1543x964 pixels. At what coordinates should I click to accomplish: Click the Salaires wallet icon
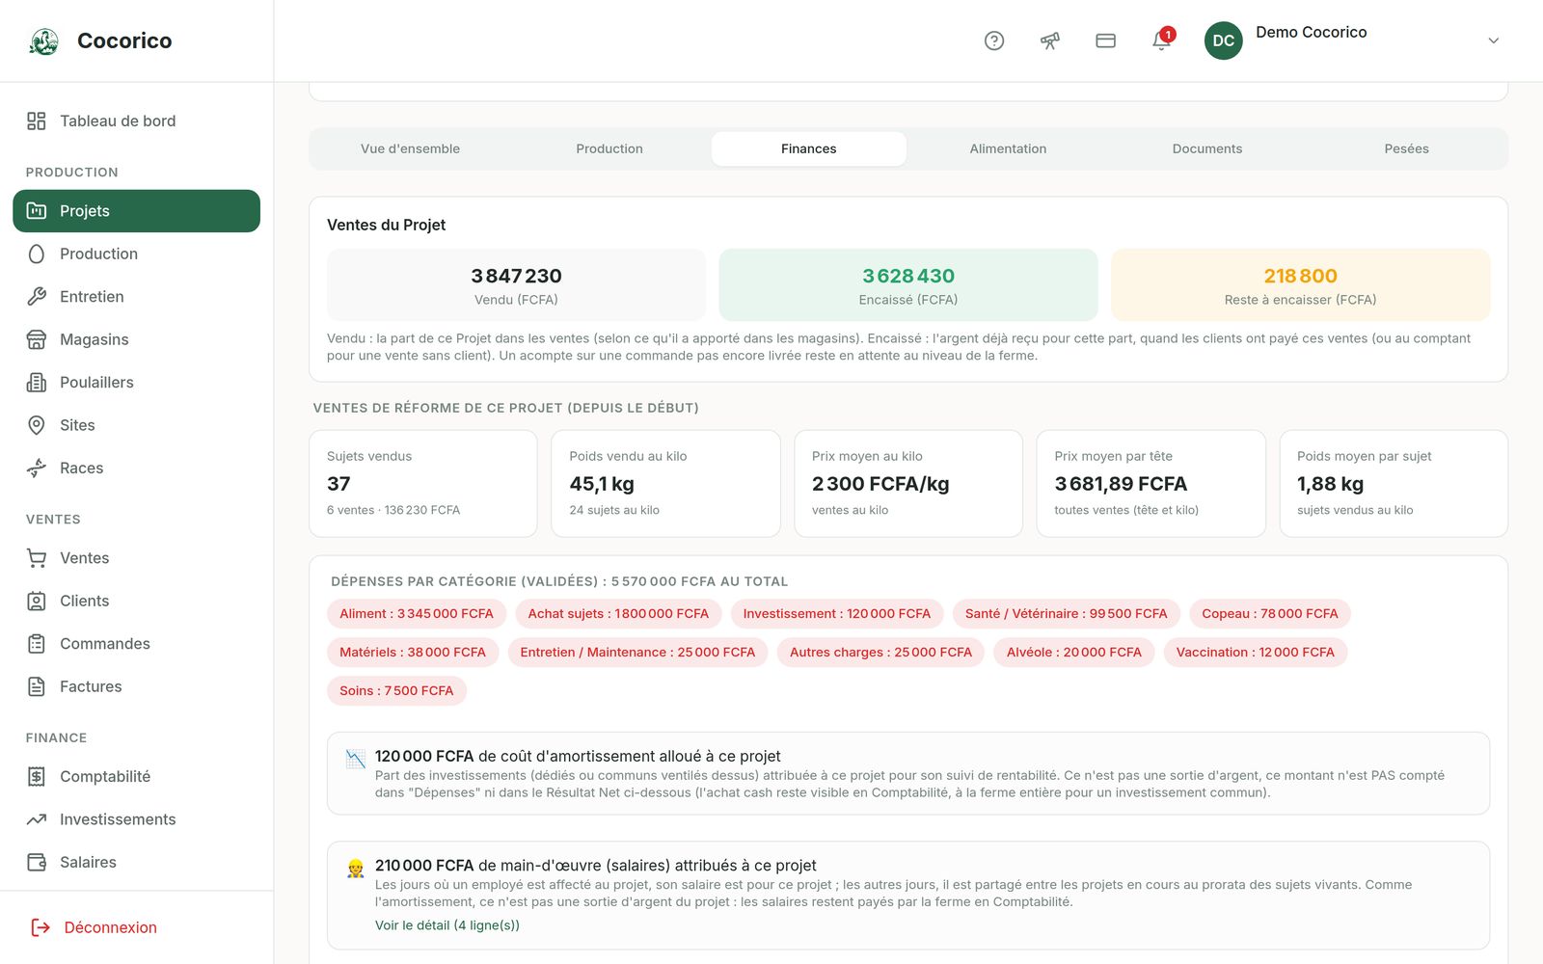(x=37, y=862)
